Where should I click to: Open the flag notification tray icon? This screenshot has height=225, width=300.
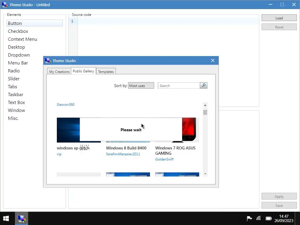pyautogui.click(x=249, y=218)
